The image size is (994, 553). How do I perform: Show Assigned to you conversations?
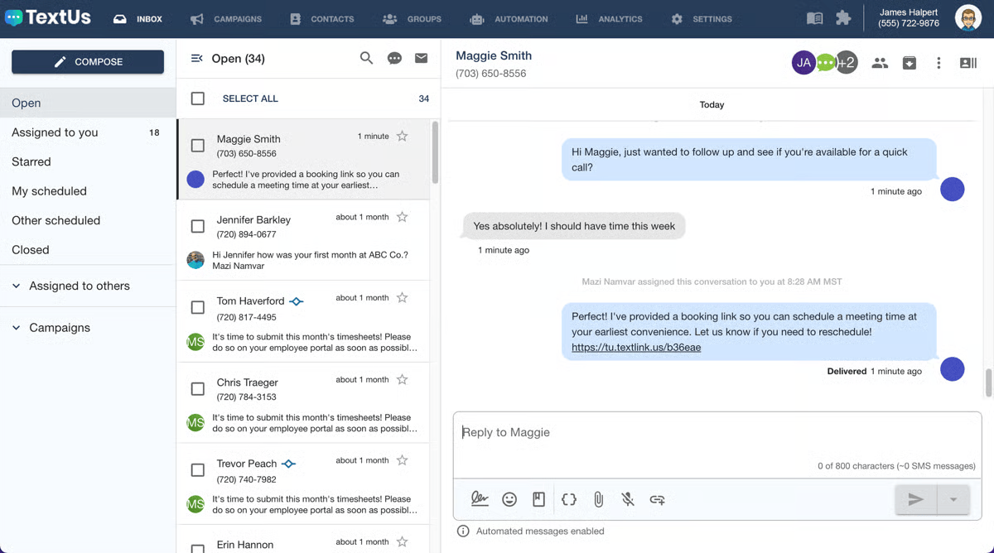(88, 132)
